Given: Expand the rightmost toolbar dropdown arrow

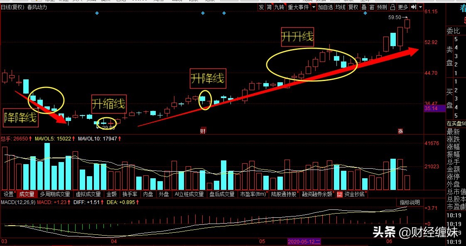Looking at the screenshot, I should tap(420, 7).
